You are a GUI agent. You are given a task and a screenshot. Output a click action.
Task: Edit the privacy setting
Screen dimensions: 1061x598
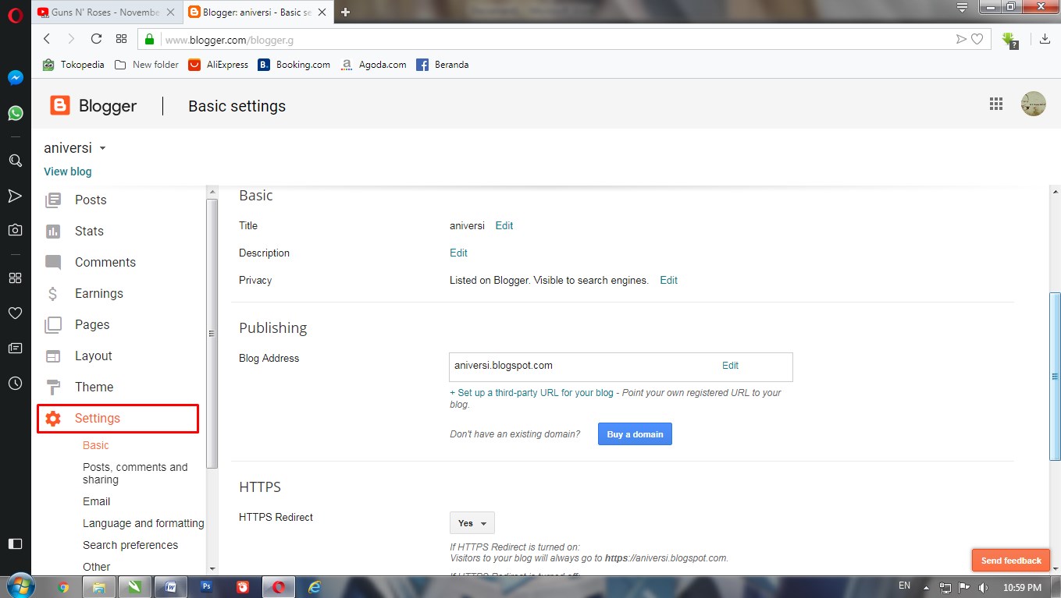click(668, 280)
